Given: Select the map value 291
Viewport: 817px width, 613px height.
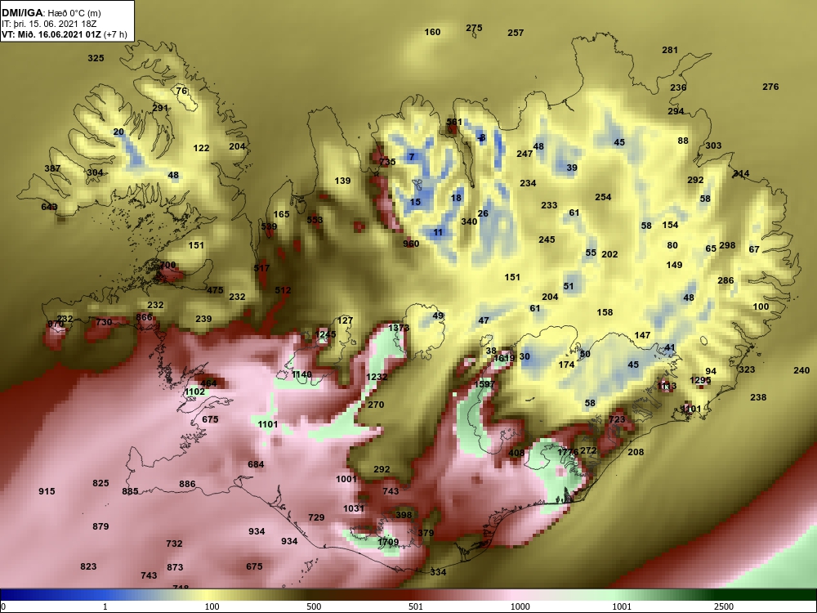Looking at the screenshot, I should [x=160, y=109].
